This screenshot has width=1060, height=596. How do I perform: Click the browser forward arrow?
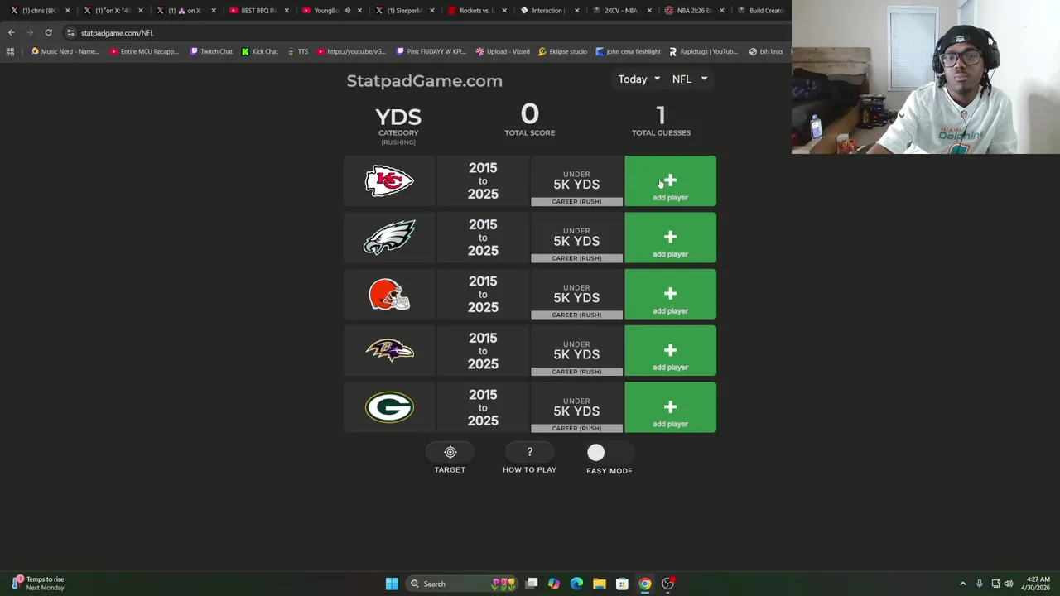pyautogui.click(x=30, y=33)
